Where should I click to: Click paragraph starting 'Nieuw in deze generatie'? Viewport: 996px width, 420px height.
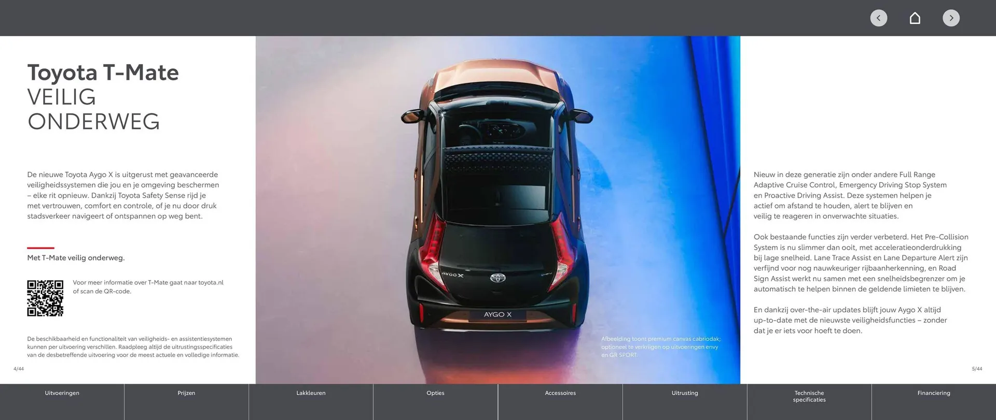[850, 195]
